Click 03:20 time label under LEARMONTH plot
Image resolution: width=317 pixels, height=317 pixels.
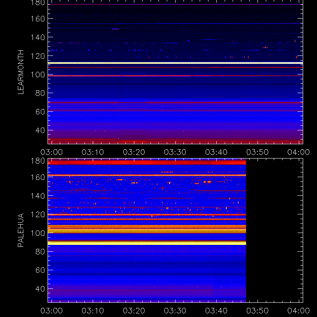coord(134,152)
